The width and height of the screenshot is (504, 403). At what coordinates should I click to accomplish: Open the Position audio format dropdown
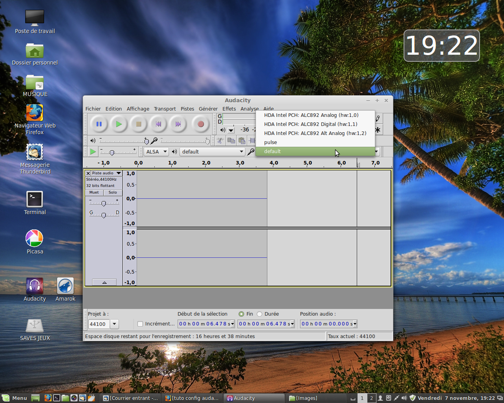(355, 324)
